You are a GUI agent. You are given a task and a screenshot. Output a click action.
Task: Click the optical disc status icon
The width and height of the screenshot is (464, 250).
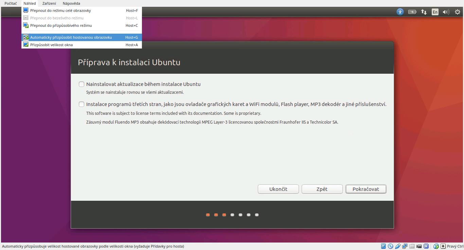(x=390, y=246)
